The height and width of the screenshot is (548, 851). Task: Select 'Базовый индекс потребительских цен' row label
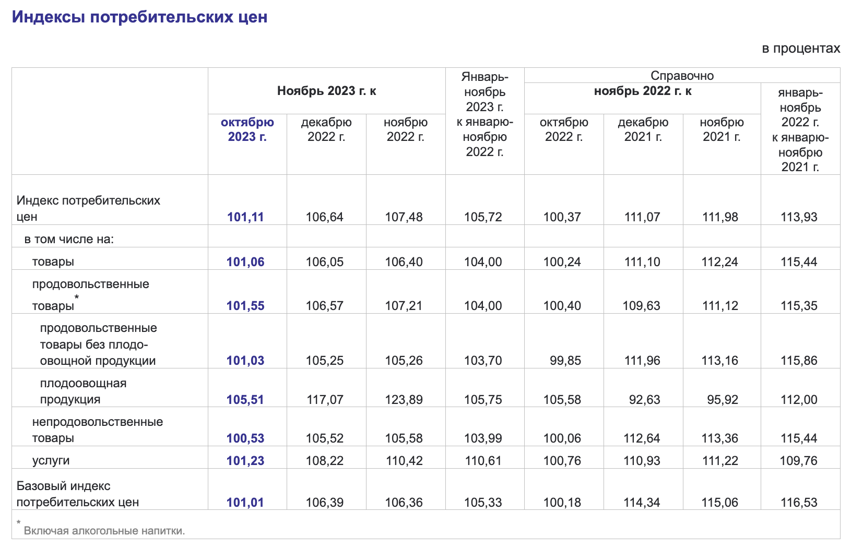coord(78,494)
